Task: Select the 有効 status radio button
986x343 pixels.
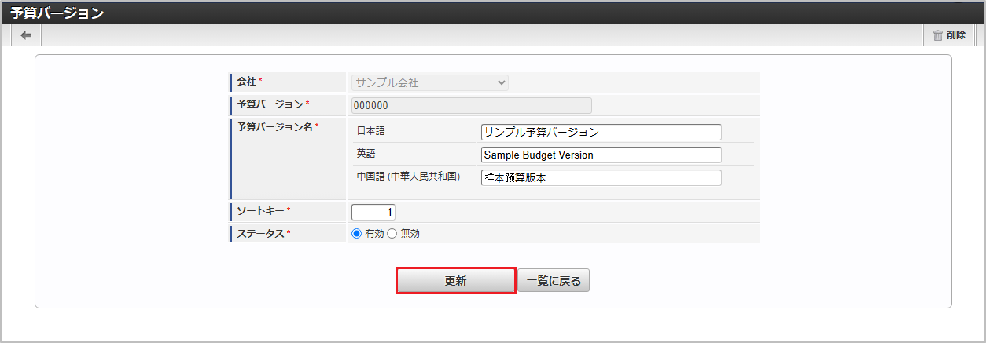Action: (356, 234)
